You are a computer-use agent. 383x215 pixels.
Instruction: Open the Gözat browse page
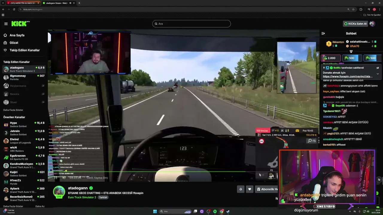(14, 43)
